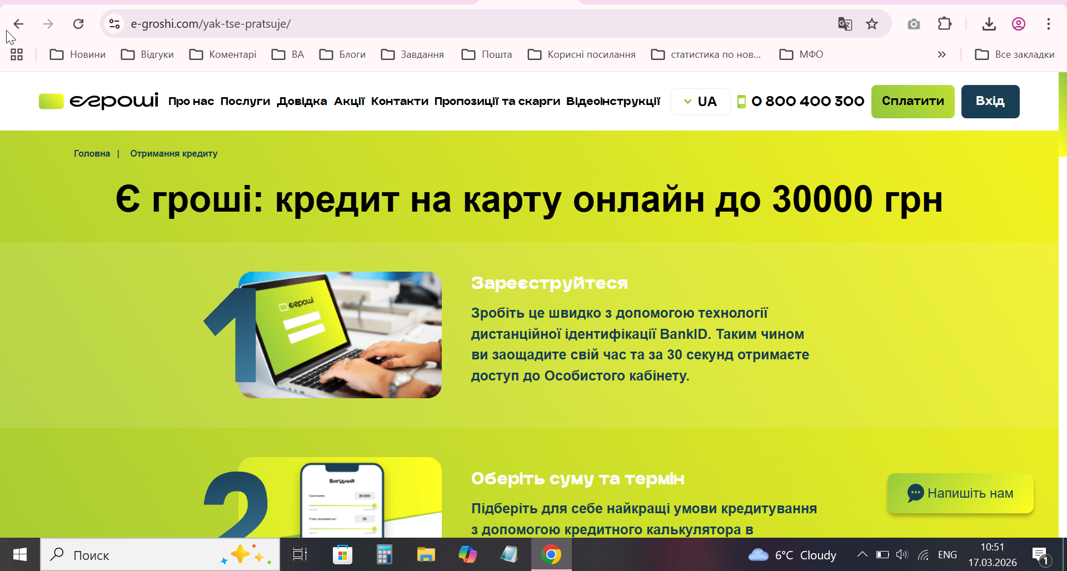Viewport: 1067px width, 571px height.
Task: Open the Блоги bookmark folder
Action: (343, 54)
